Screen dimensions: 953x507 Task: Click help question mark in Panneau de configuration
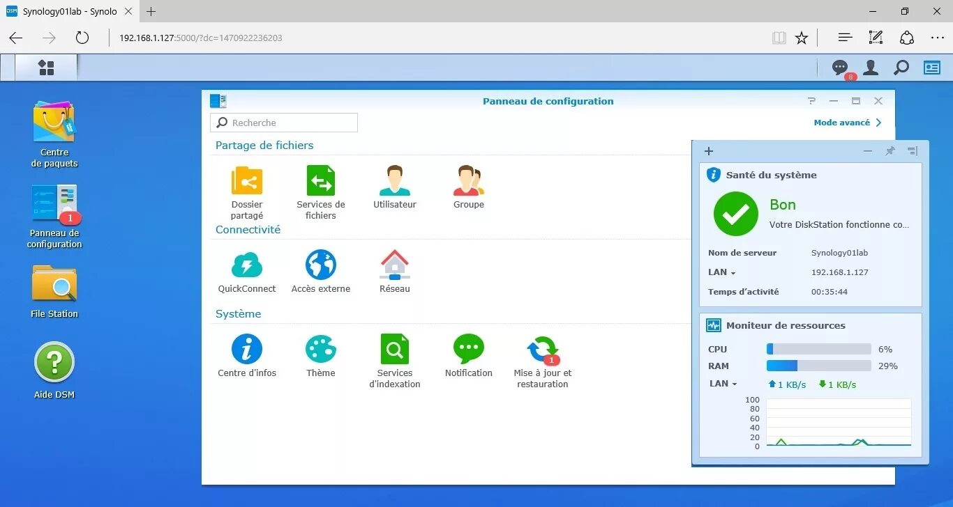[811, 101]
